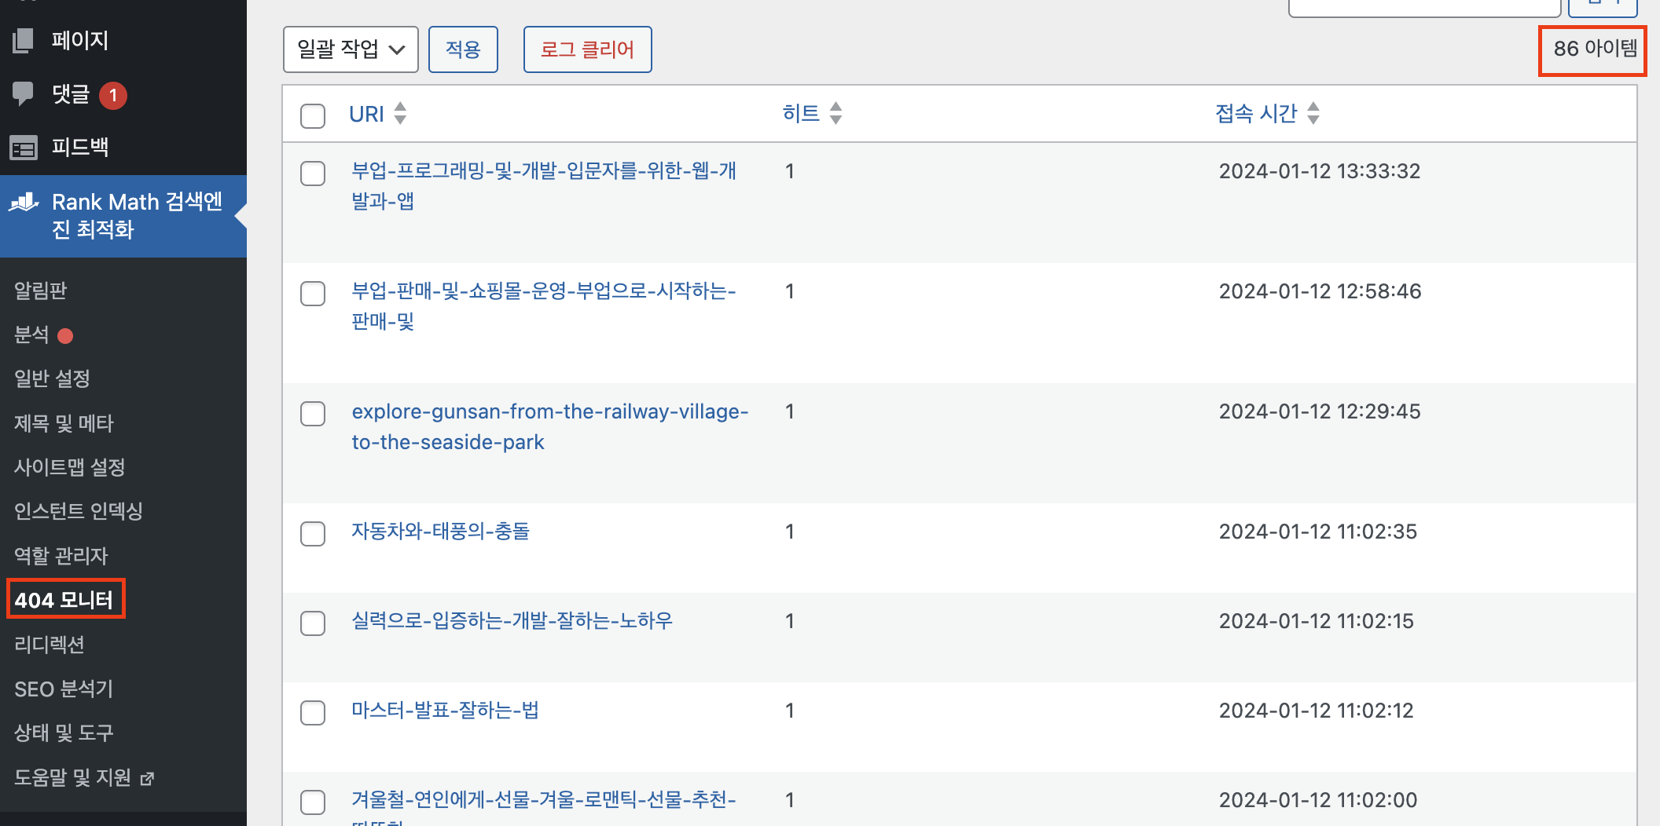
Task: Select 404 모니터 in the sidebar menu
Action: (65, 599)
